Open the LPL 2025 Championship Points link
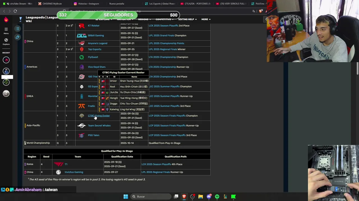359x201 pixels. 166,43
